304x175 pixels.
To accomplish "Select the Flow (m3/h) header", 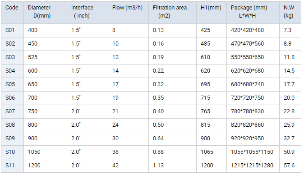I will [129, 13].
